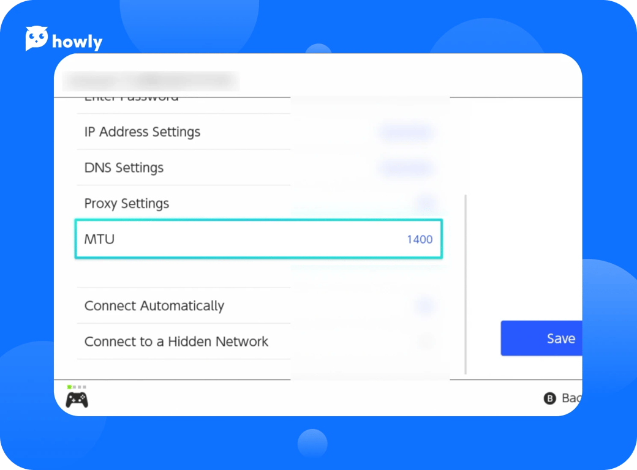Click the Back text label

coord(571,398)
